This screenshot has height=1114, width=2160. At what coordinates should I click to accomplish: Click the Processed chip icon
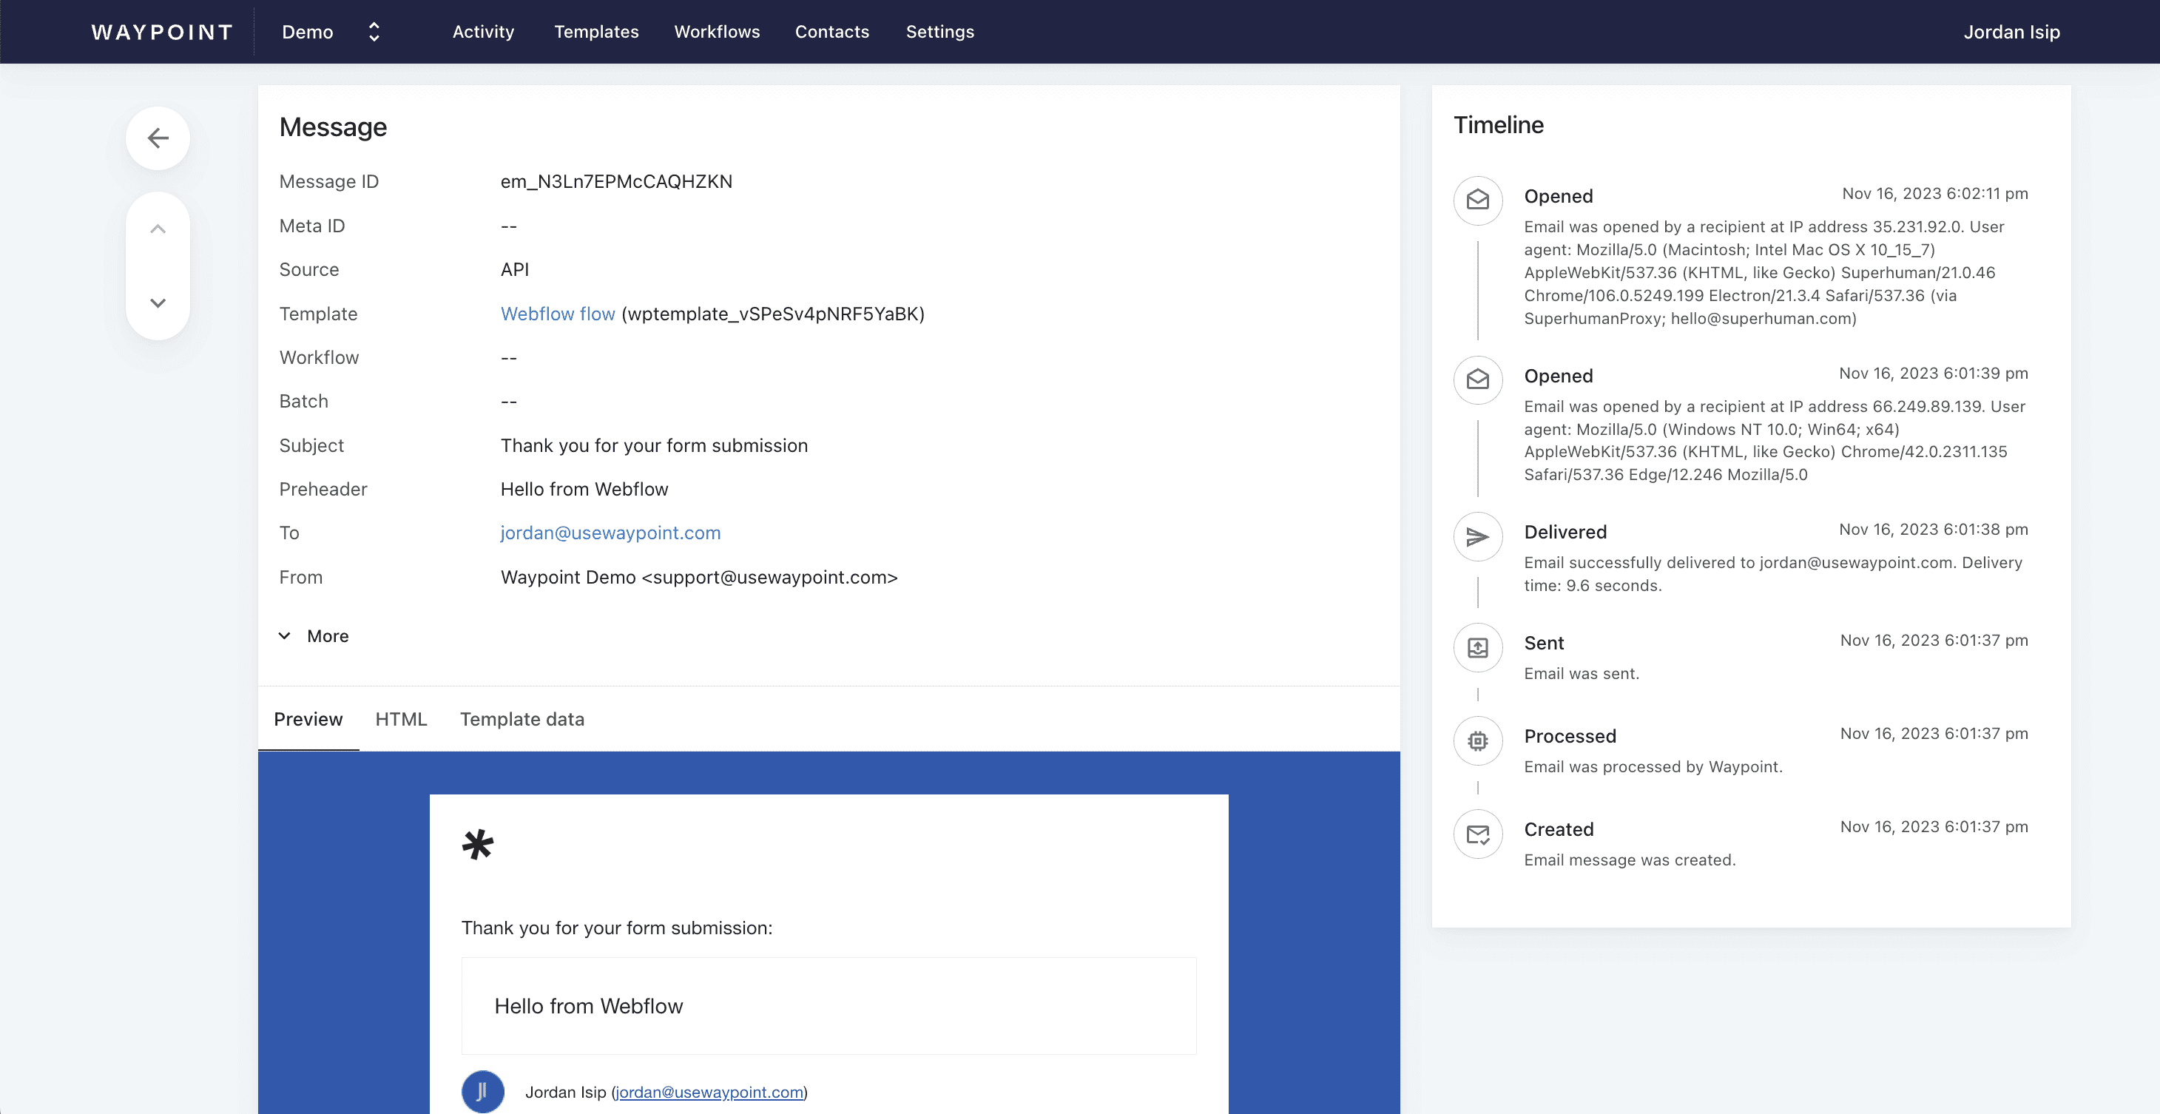pos(1477,740)
